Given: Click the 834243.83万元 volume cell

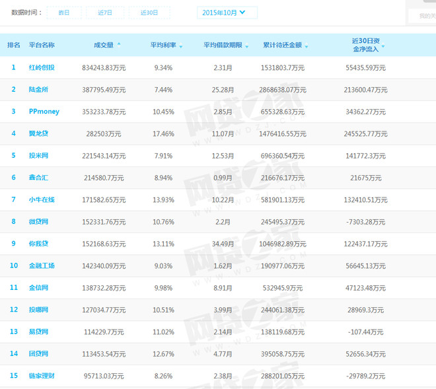Looking at the screenshot, I should tap(104, 68).
